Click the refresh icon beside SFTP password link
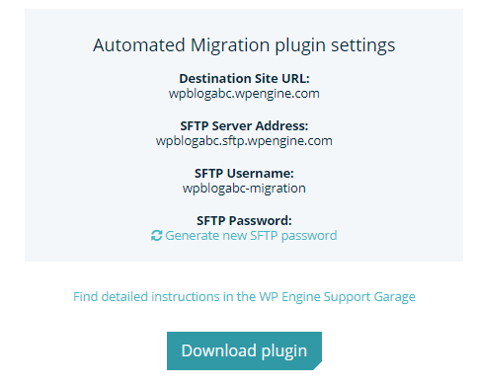Viewport: 479px width, 386px height. 156,236
